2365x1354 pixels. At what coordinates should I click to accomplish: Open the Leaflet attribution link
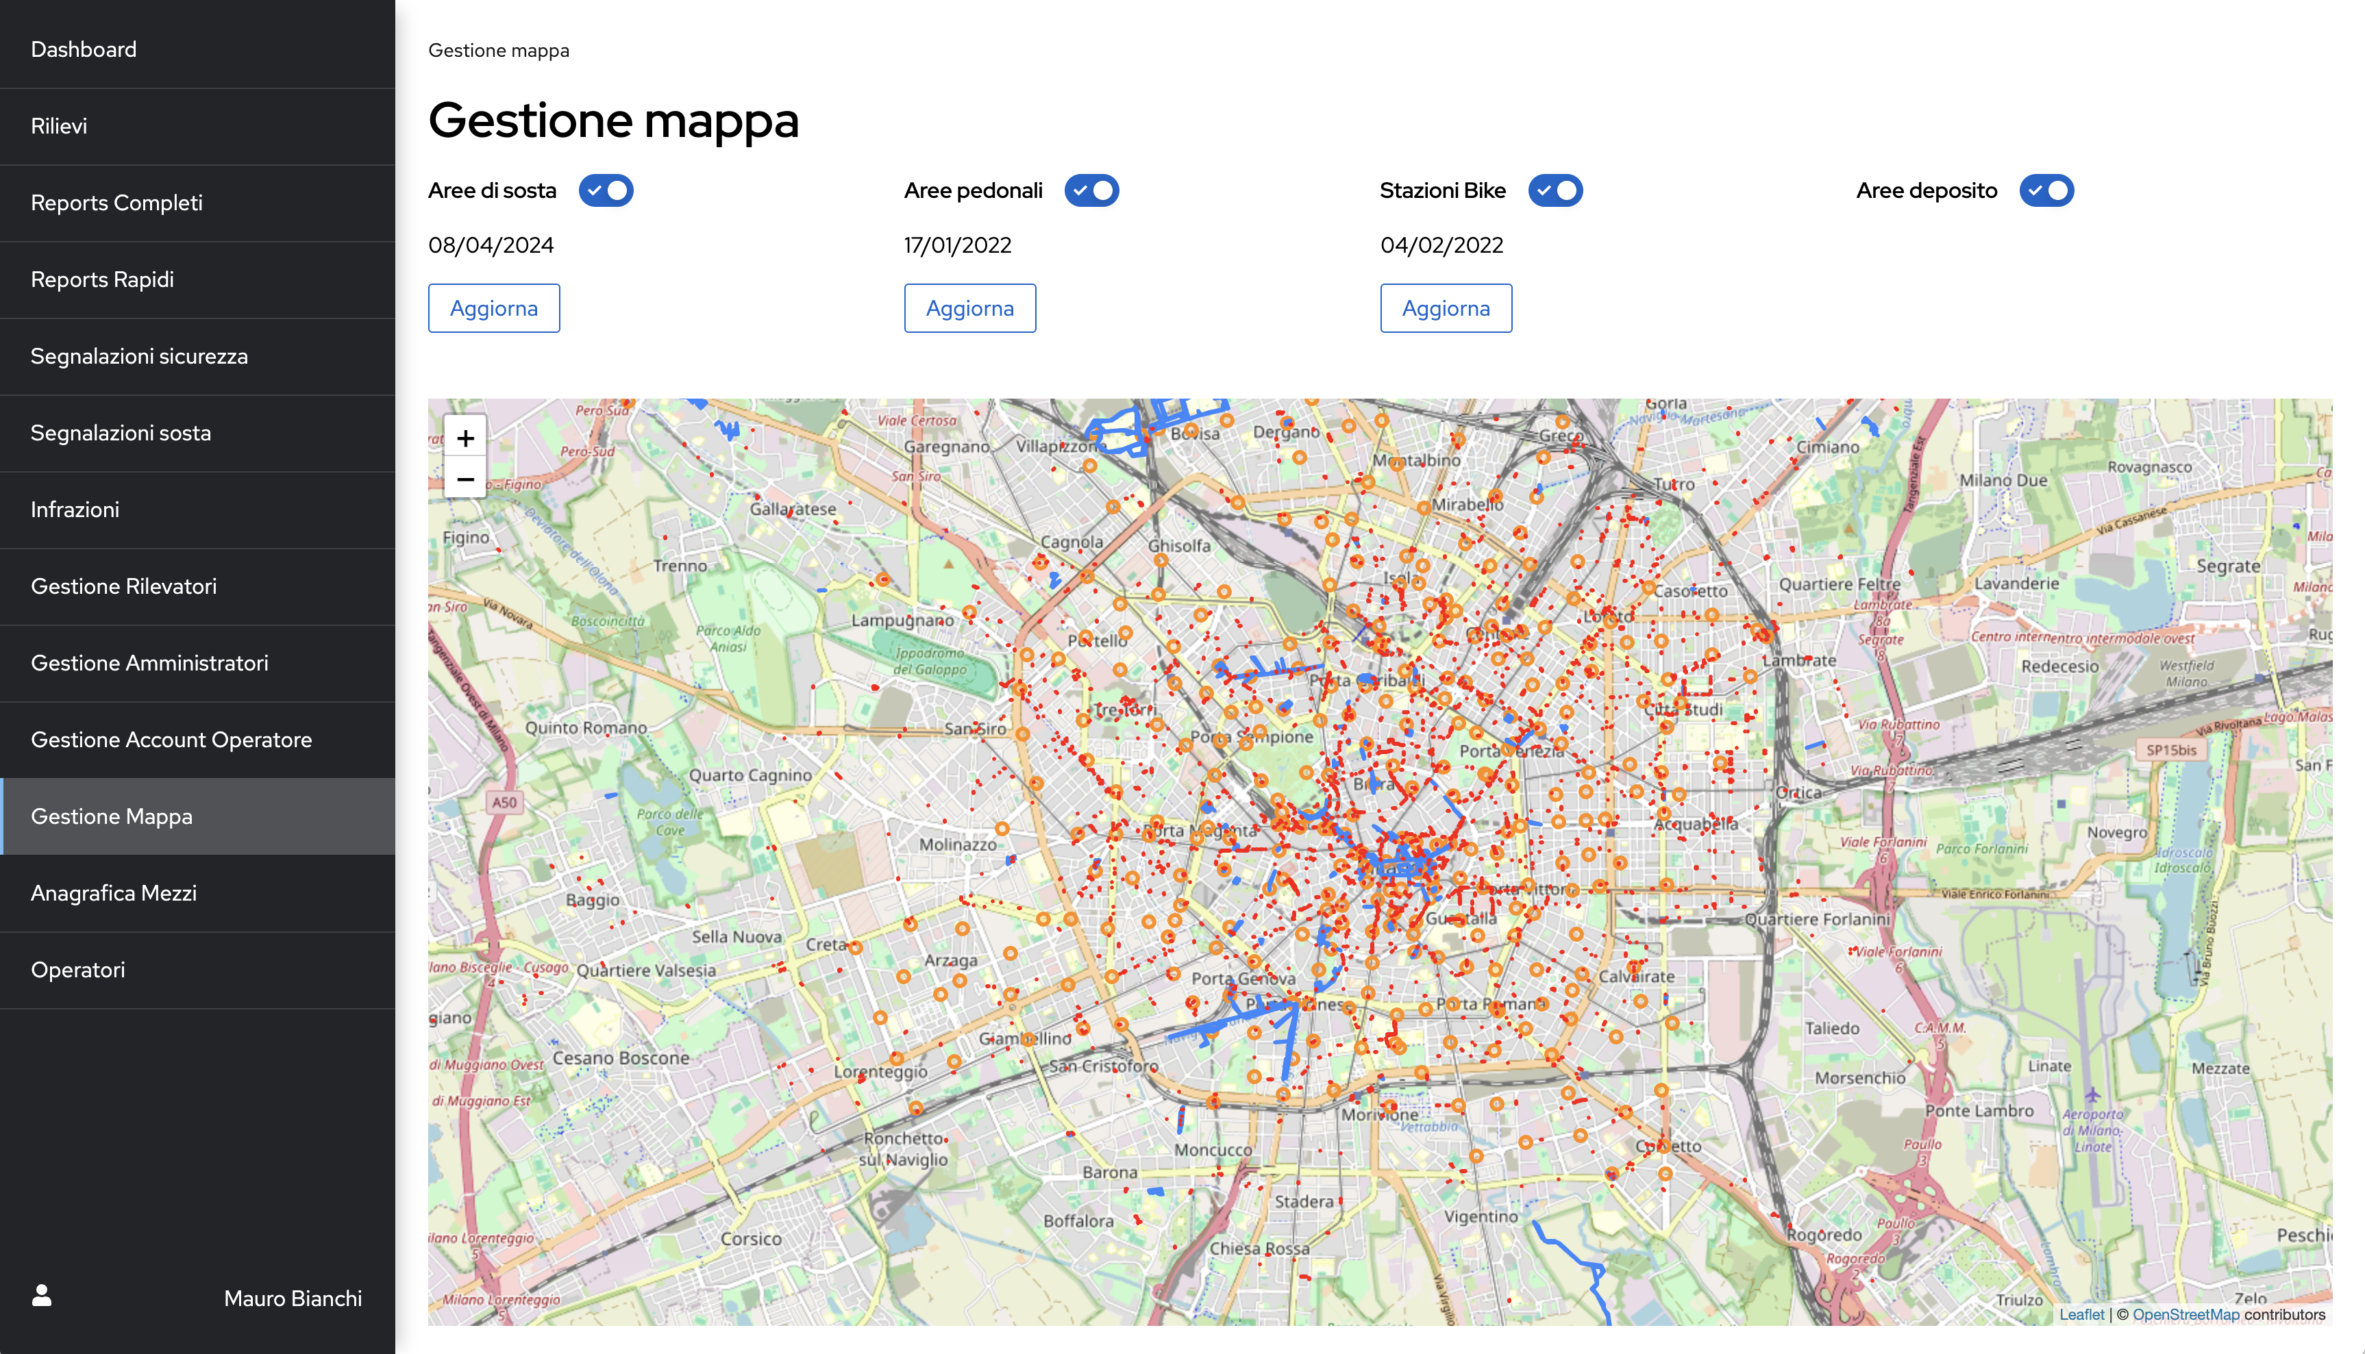(x=2081, y=1314)
